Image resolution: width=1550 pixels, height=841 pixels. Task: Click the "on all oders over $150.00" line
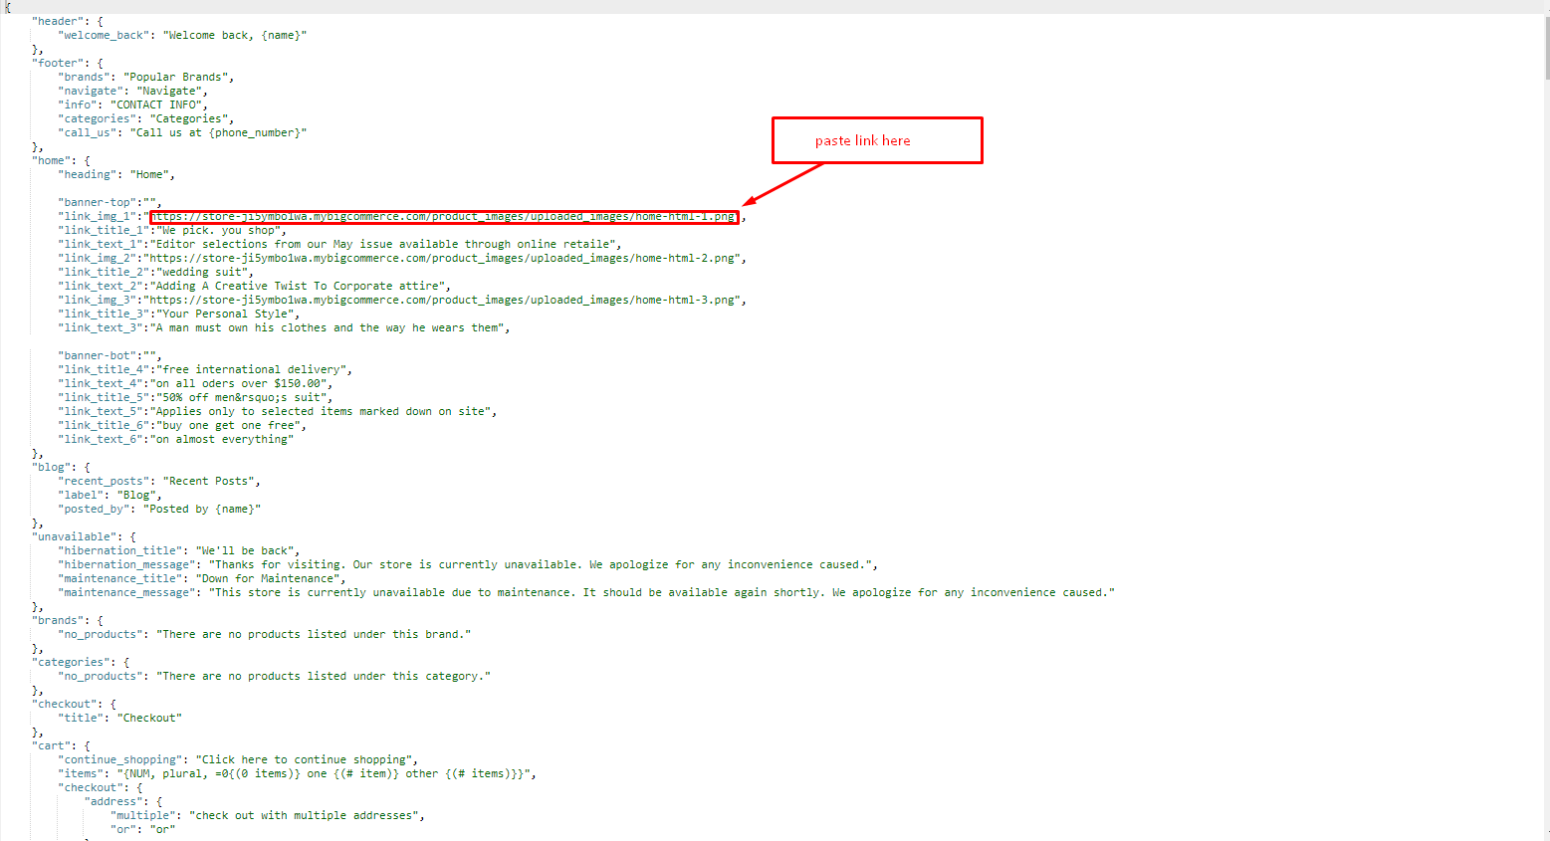click(195, 383)
